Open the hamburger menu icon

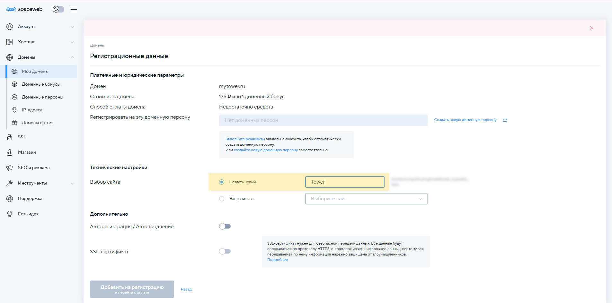pyautogui.click(x=74, y=9)
